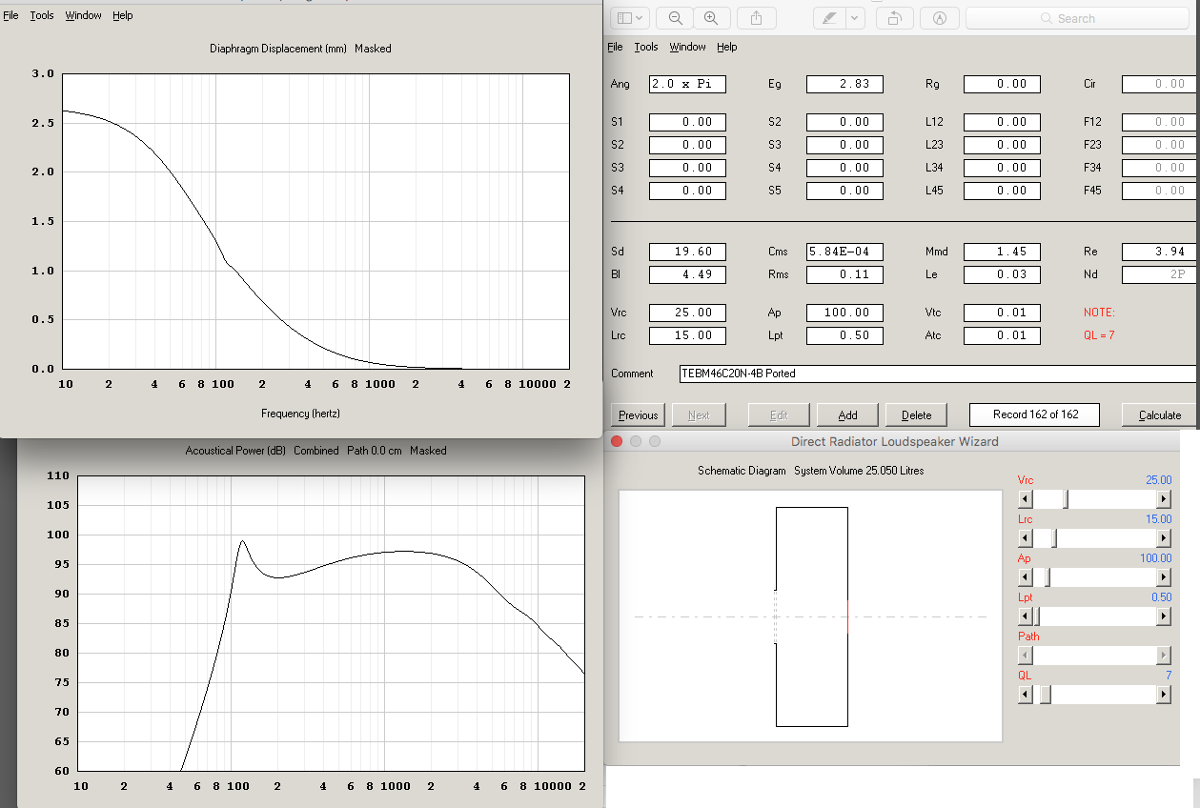Screen dimensions: 1200x808
Task: Select Lrc input field in parameter window
Action: pos(687,335)
